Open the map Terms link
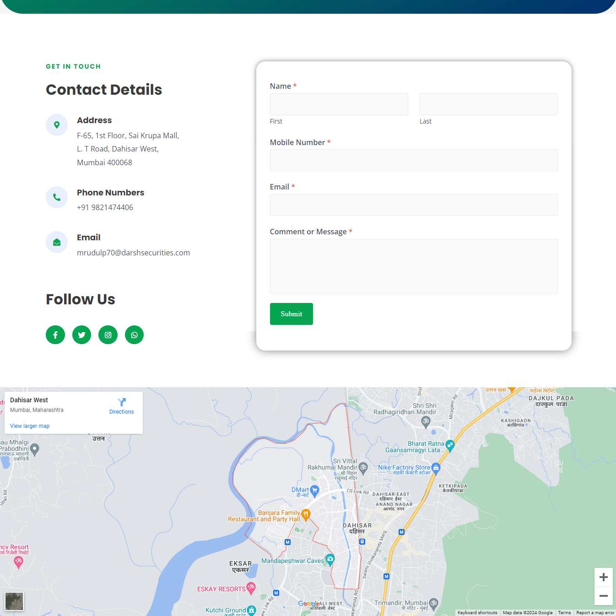616x616 pixels. coord(564,613)
